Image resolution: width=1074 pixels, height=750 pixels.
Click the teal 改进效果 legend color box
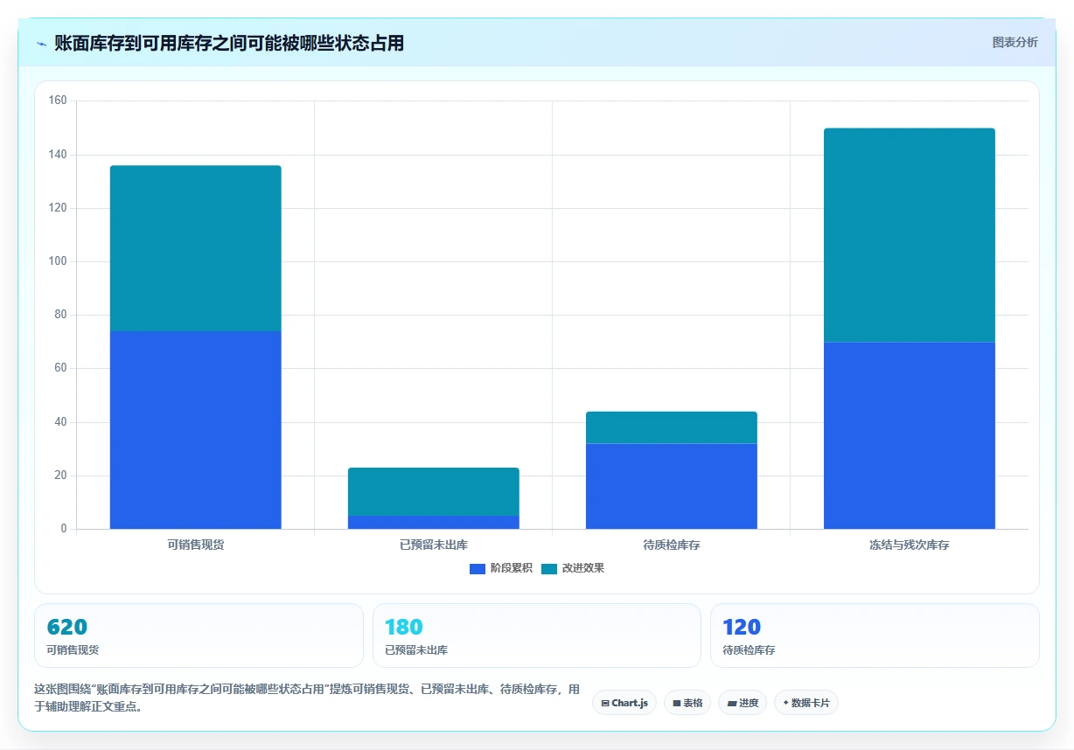click(549, 569)
